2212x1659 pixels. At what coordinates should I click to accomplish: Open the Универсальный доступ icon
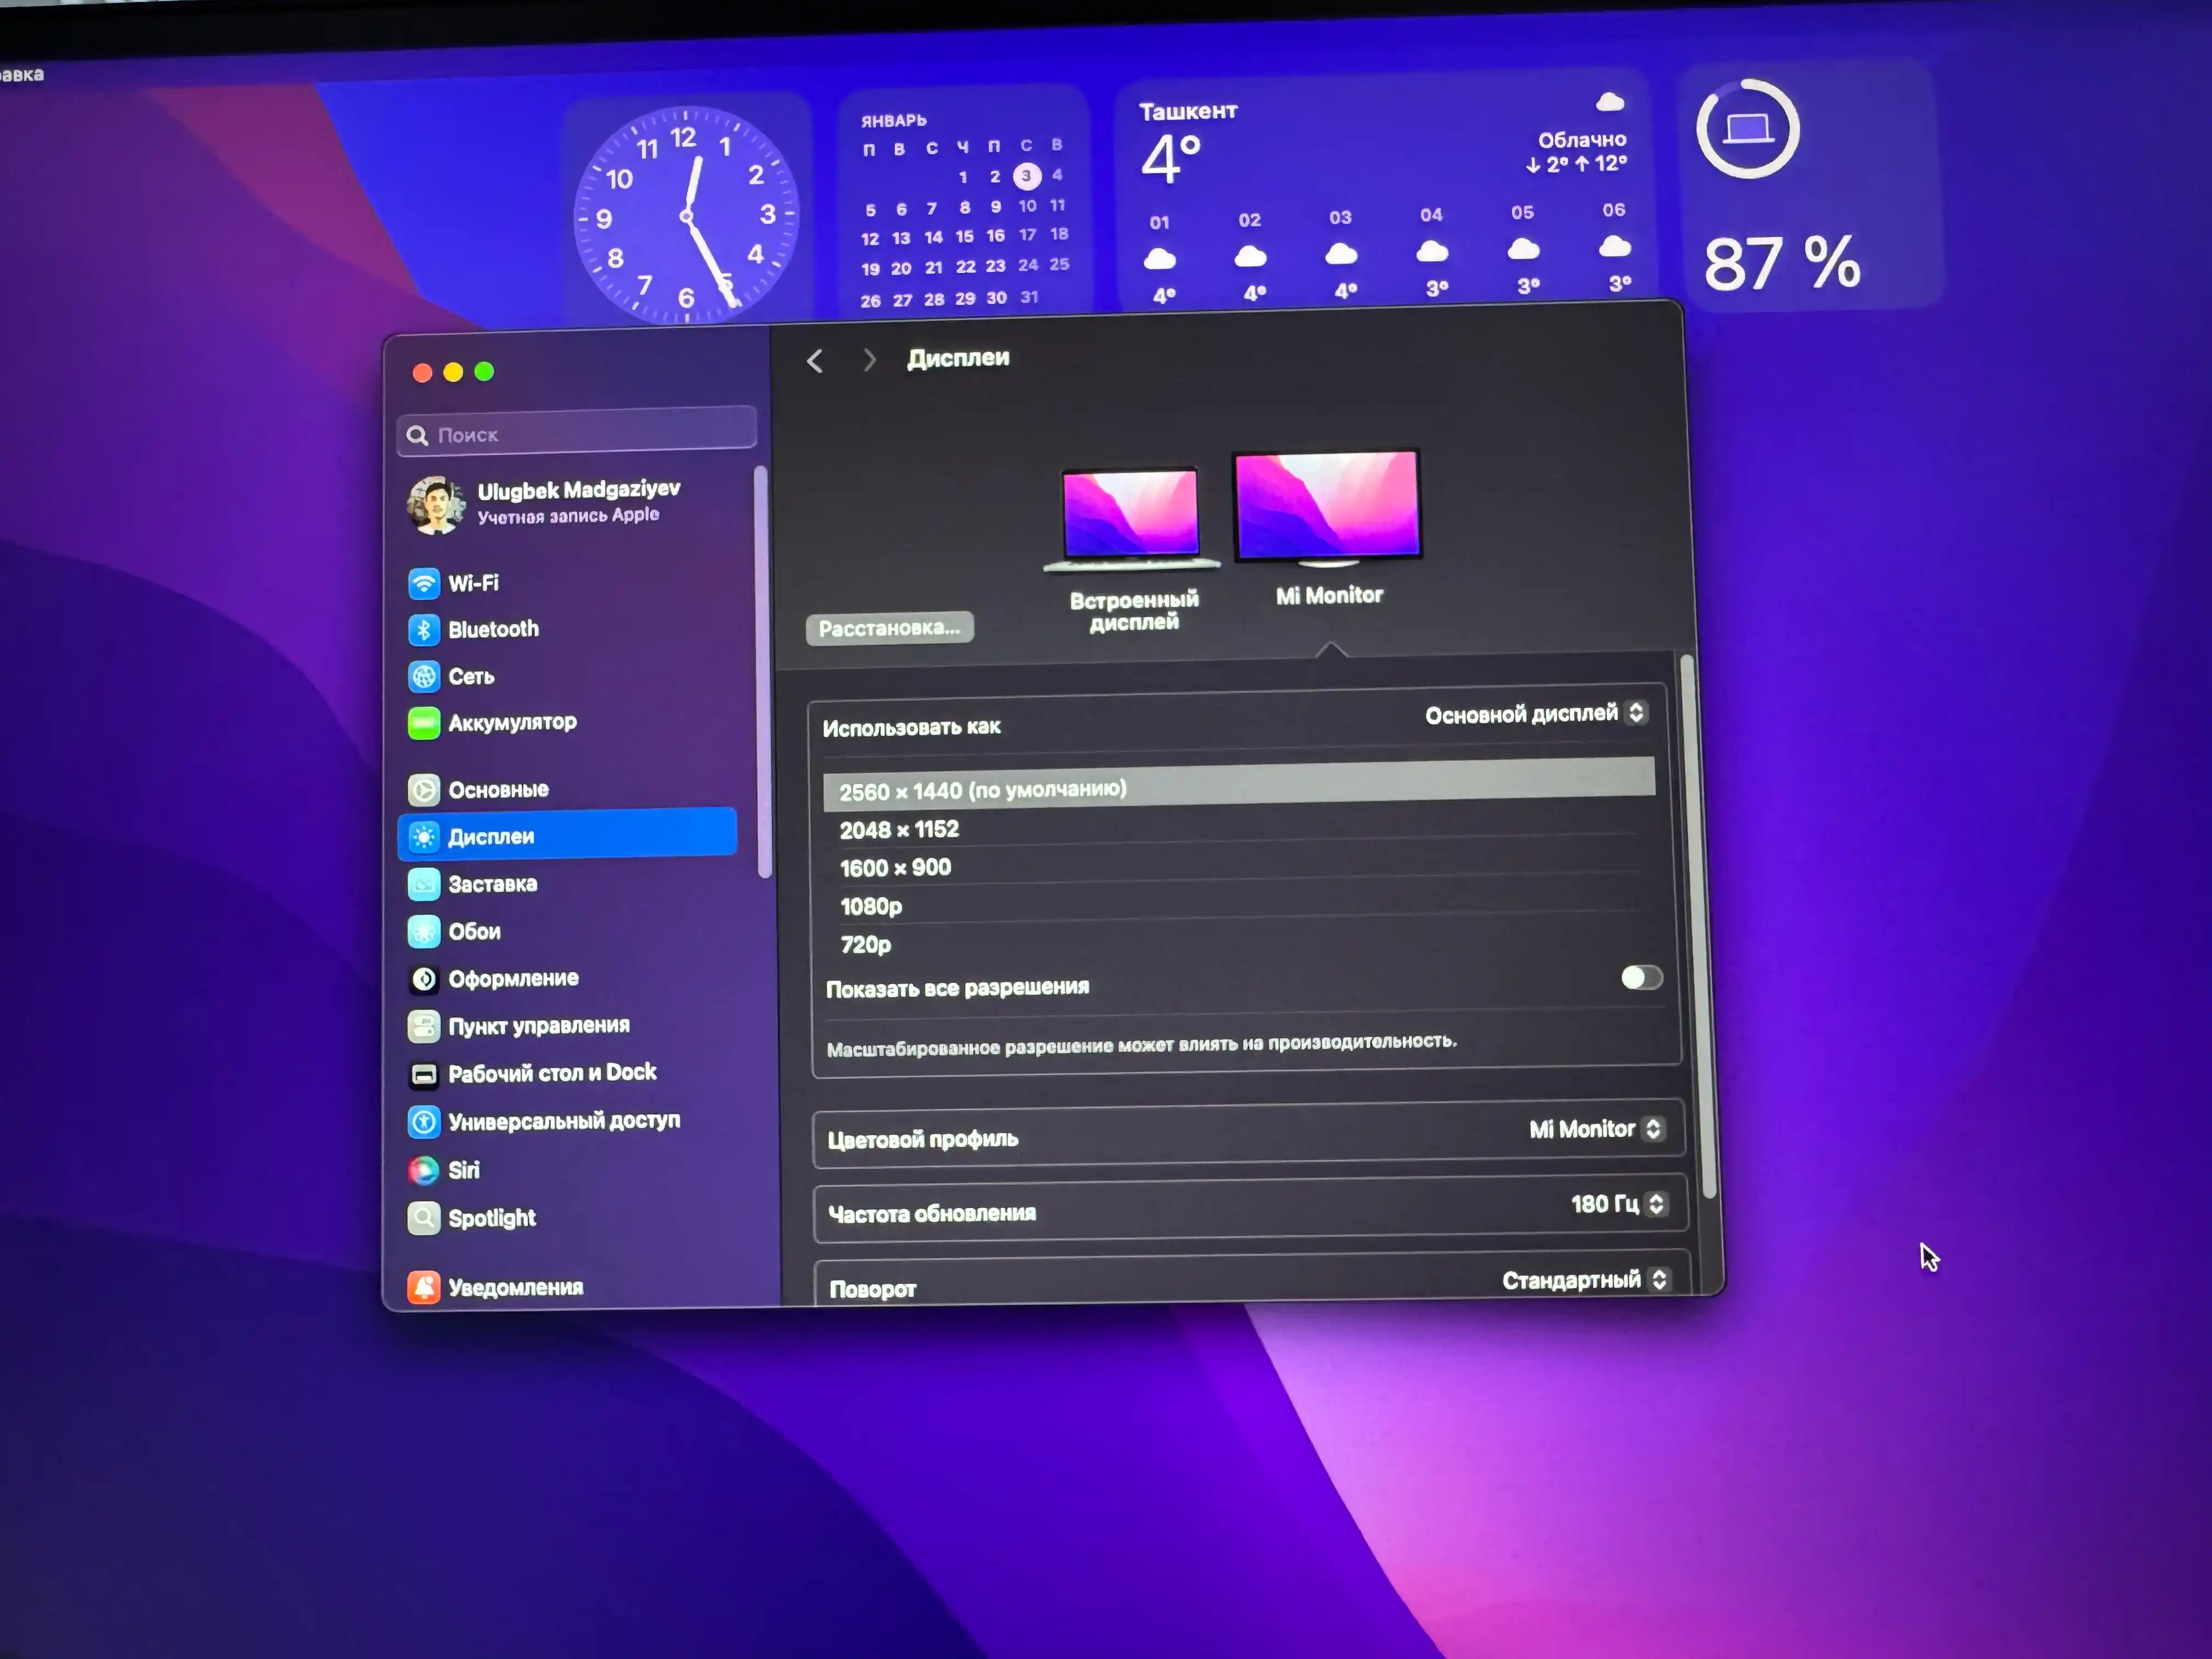tap(424, 1122)
